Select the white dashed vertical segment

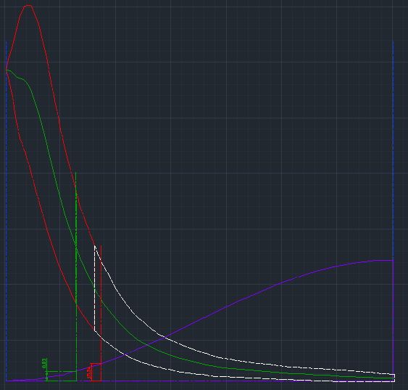94,288
